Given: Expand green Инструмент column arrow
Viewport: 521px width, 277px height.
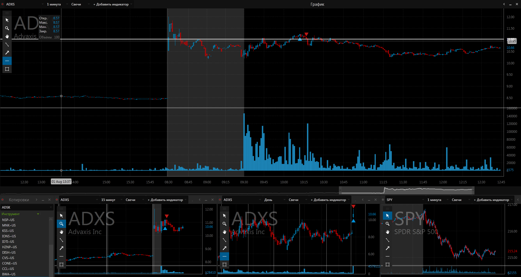Looking at the screenshot, I should [38, 214].
